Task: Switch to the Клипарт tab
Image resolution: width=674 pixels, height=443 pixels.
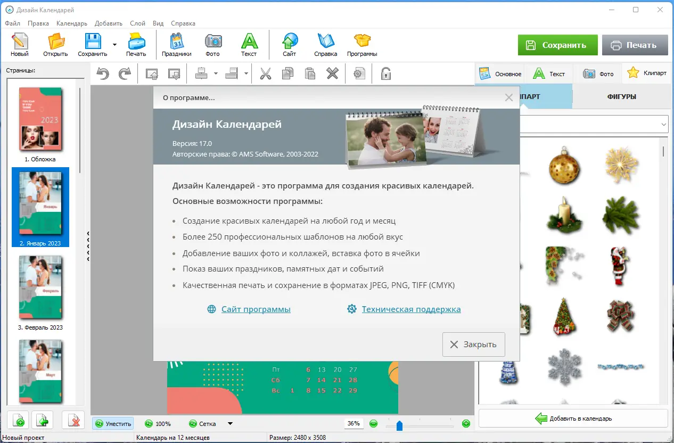Action: tap(647, 73)
